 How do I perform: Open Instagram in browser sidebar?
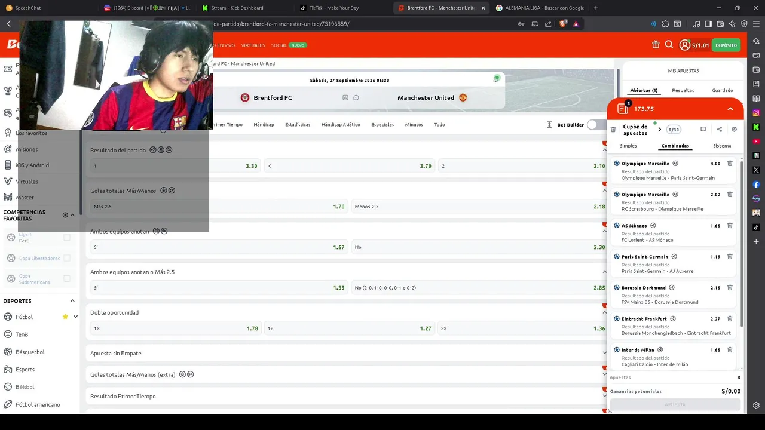(x=756, y=113)
